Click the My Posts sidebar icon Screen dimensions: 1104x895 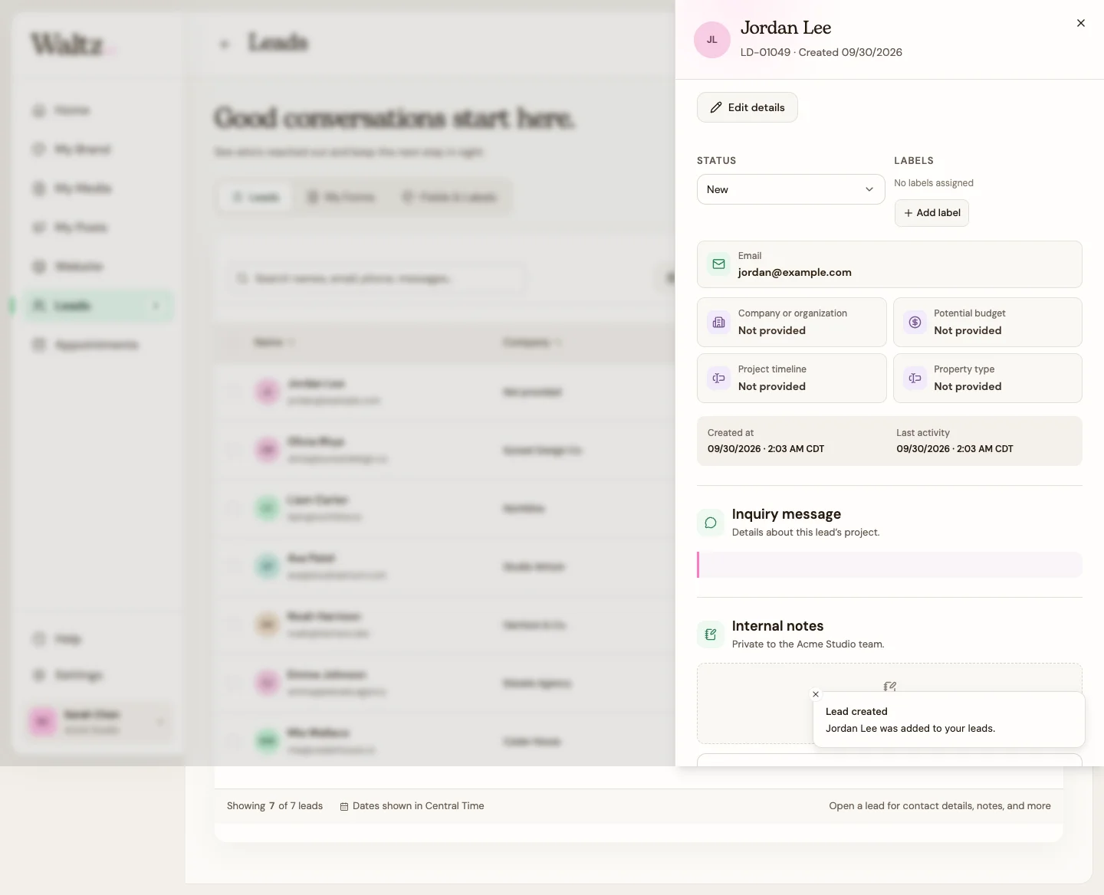click(39, 227)
